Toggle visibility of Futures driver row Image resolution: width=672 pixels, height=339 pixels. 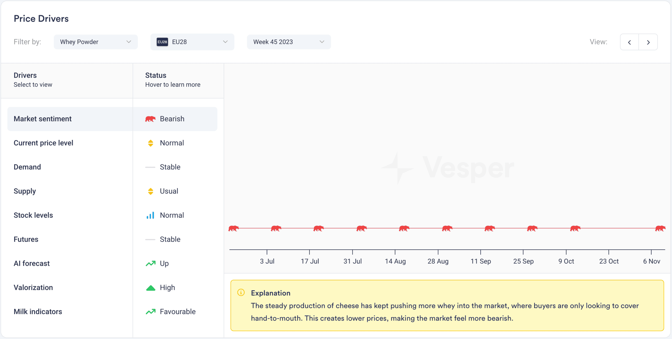(x=26, y=239)
